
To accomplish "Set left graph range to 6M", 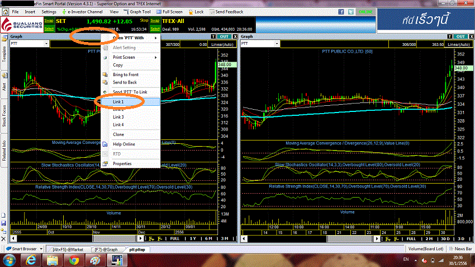I will pyautogui.click(x=208, y=239).
